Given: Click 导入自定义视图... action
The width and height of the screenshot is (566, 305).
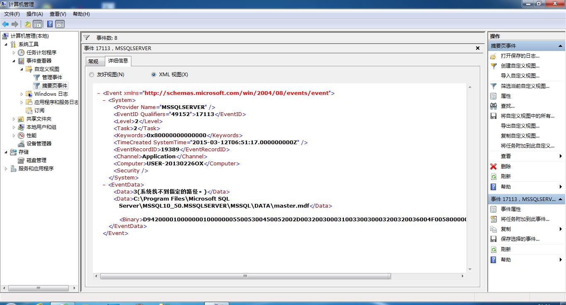Looking at the screenshot, I should 520,76.
